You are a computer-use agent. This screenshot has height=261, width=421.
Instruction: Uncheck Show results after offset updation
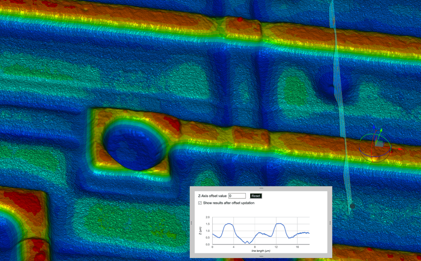200,203
